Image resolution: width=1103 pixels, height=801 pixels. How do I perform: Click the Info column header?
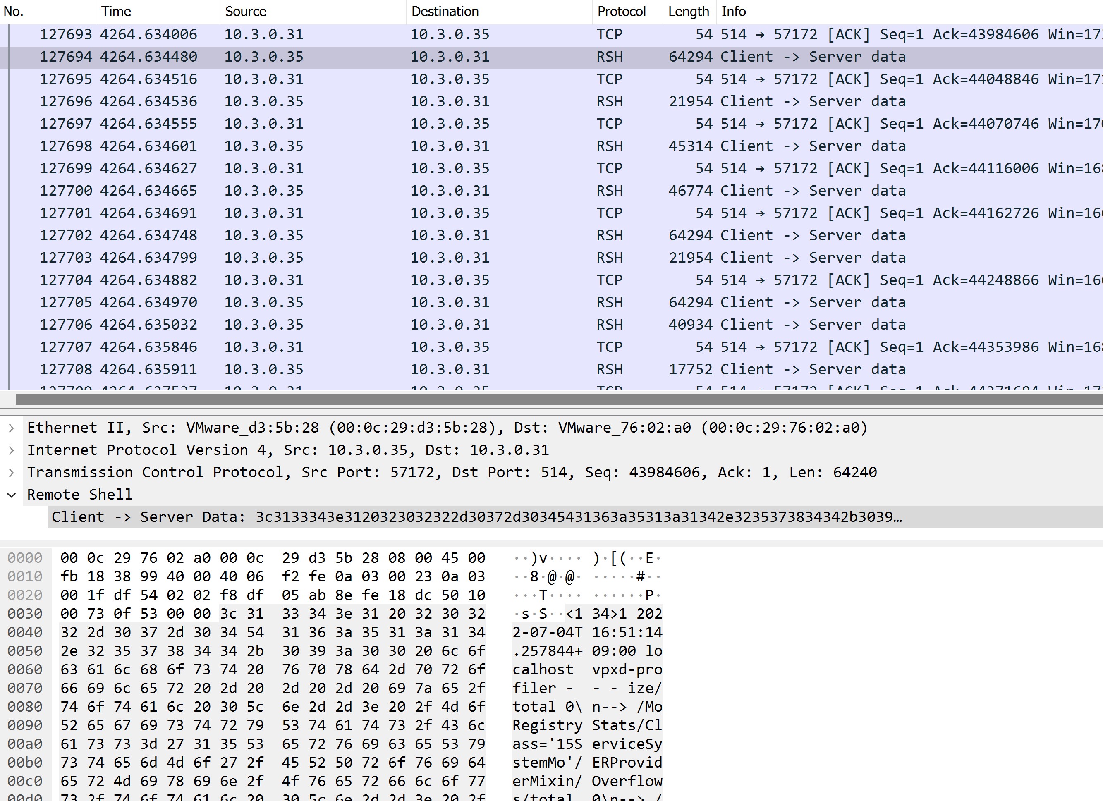tap(733, 11)
